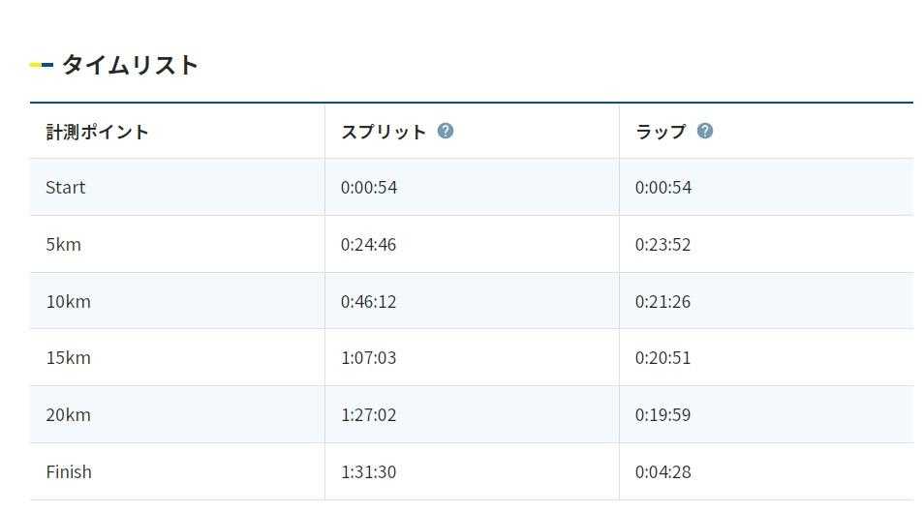Select the 20km row label
Viewport: 924px width, 513px height.
[68, 415]
